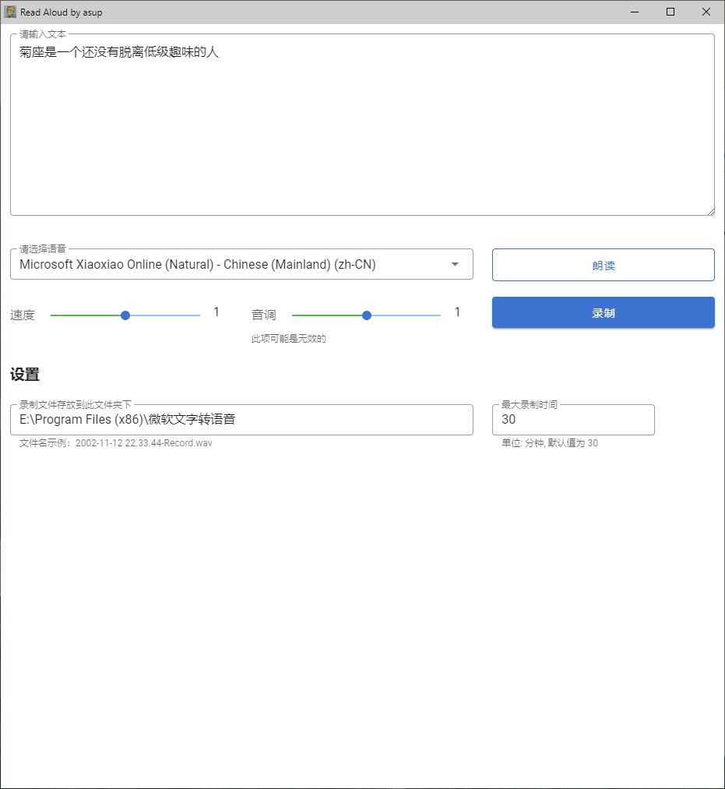This screenshot has width=725, height=789.
Task: Click the 音调 pitch slider handle
Action: tap(367, 315)
